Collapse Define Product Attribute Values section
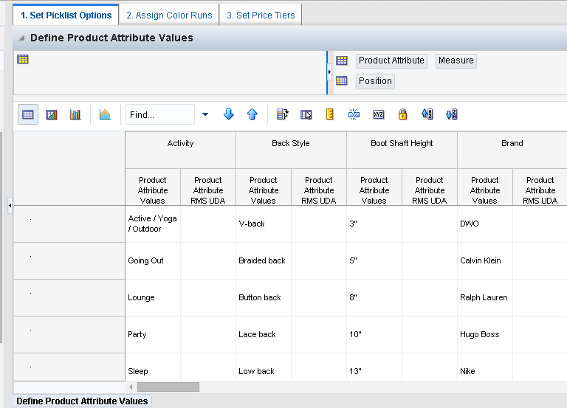Image resolution: width=567 pixels, height=408 pixels. pyautogui.click(x=21, y=38)
